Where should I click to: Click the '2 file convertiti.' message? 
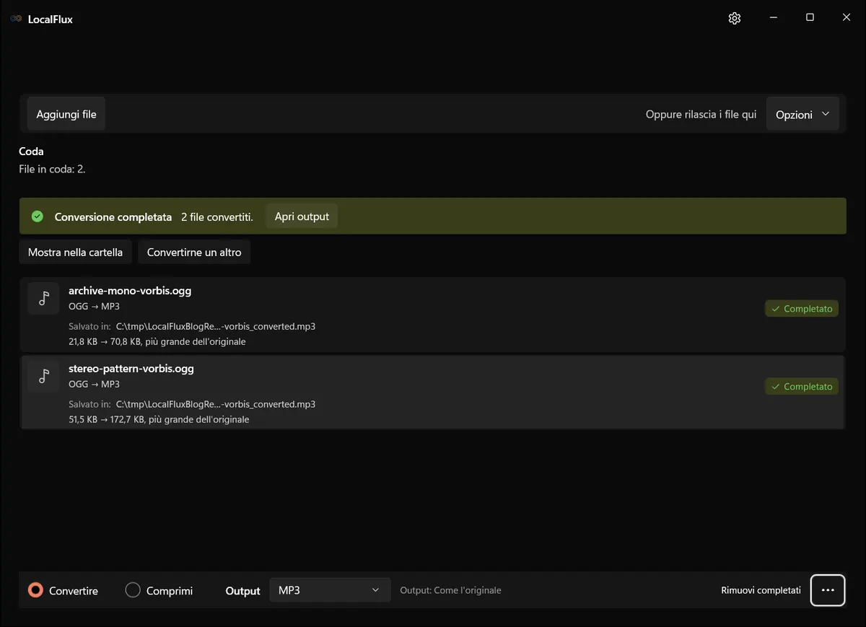click(217, 216)
